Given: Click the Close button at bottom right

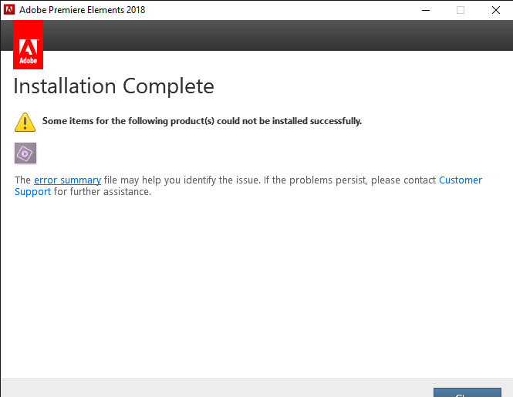Looking at the screenshot, I should (467, 392).
